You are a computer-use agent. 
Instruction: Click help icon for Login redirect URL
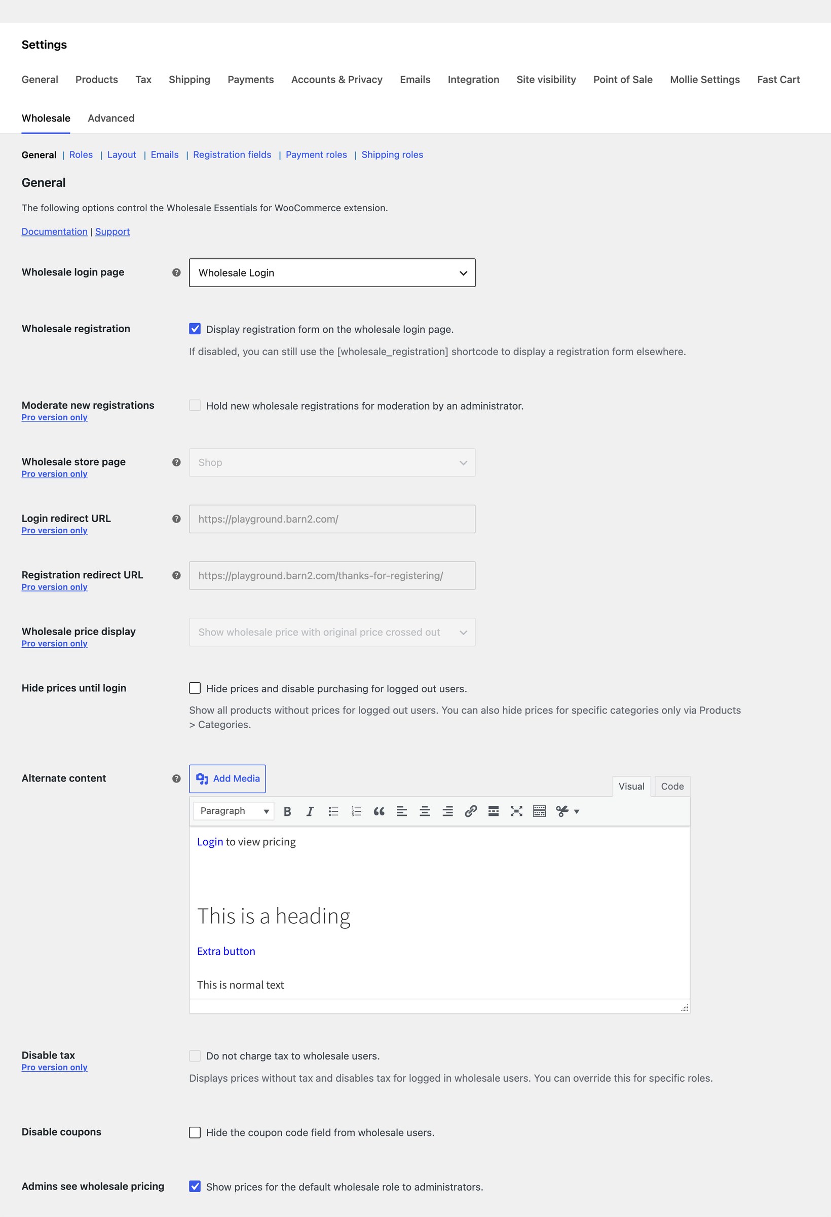point(176,519)
